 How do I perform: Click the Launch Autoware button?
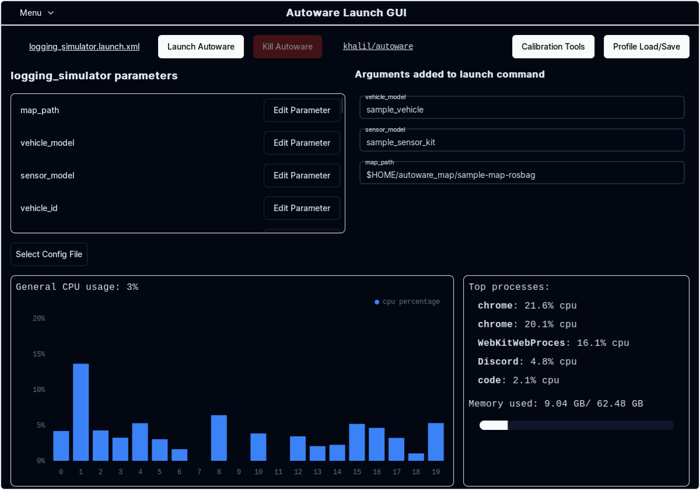pyautogui.click(x=201, y=46)
